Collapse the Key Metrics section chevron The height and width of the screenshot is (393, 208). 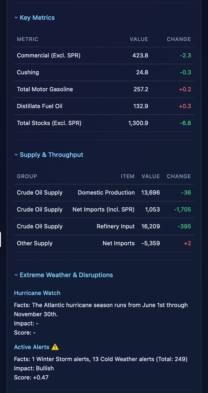tap(16, 17)
